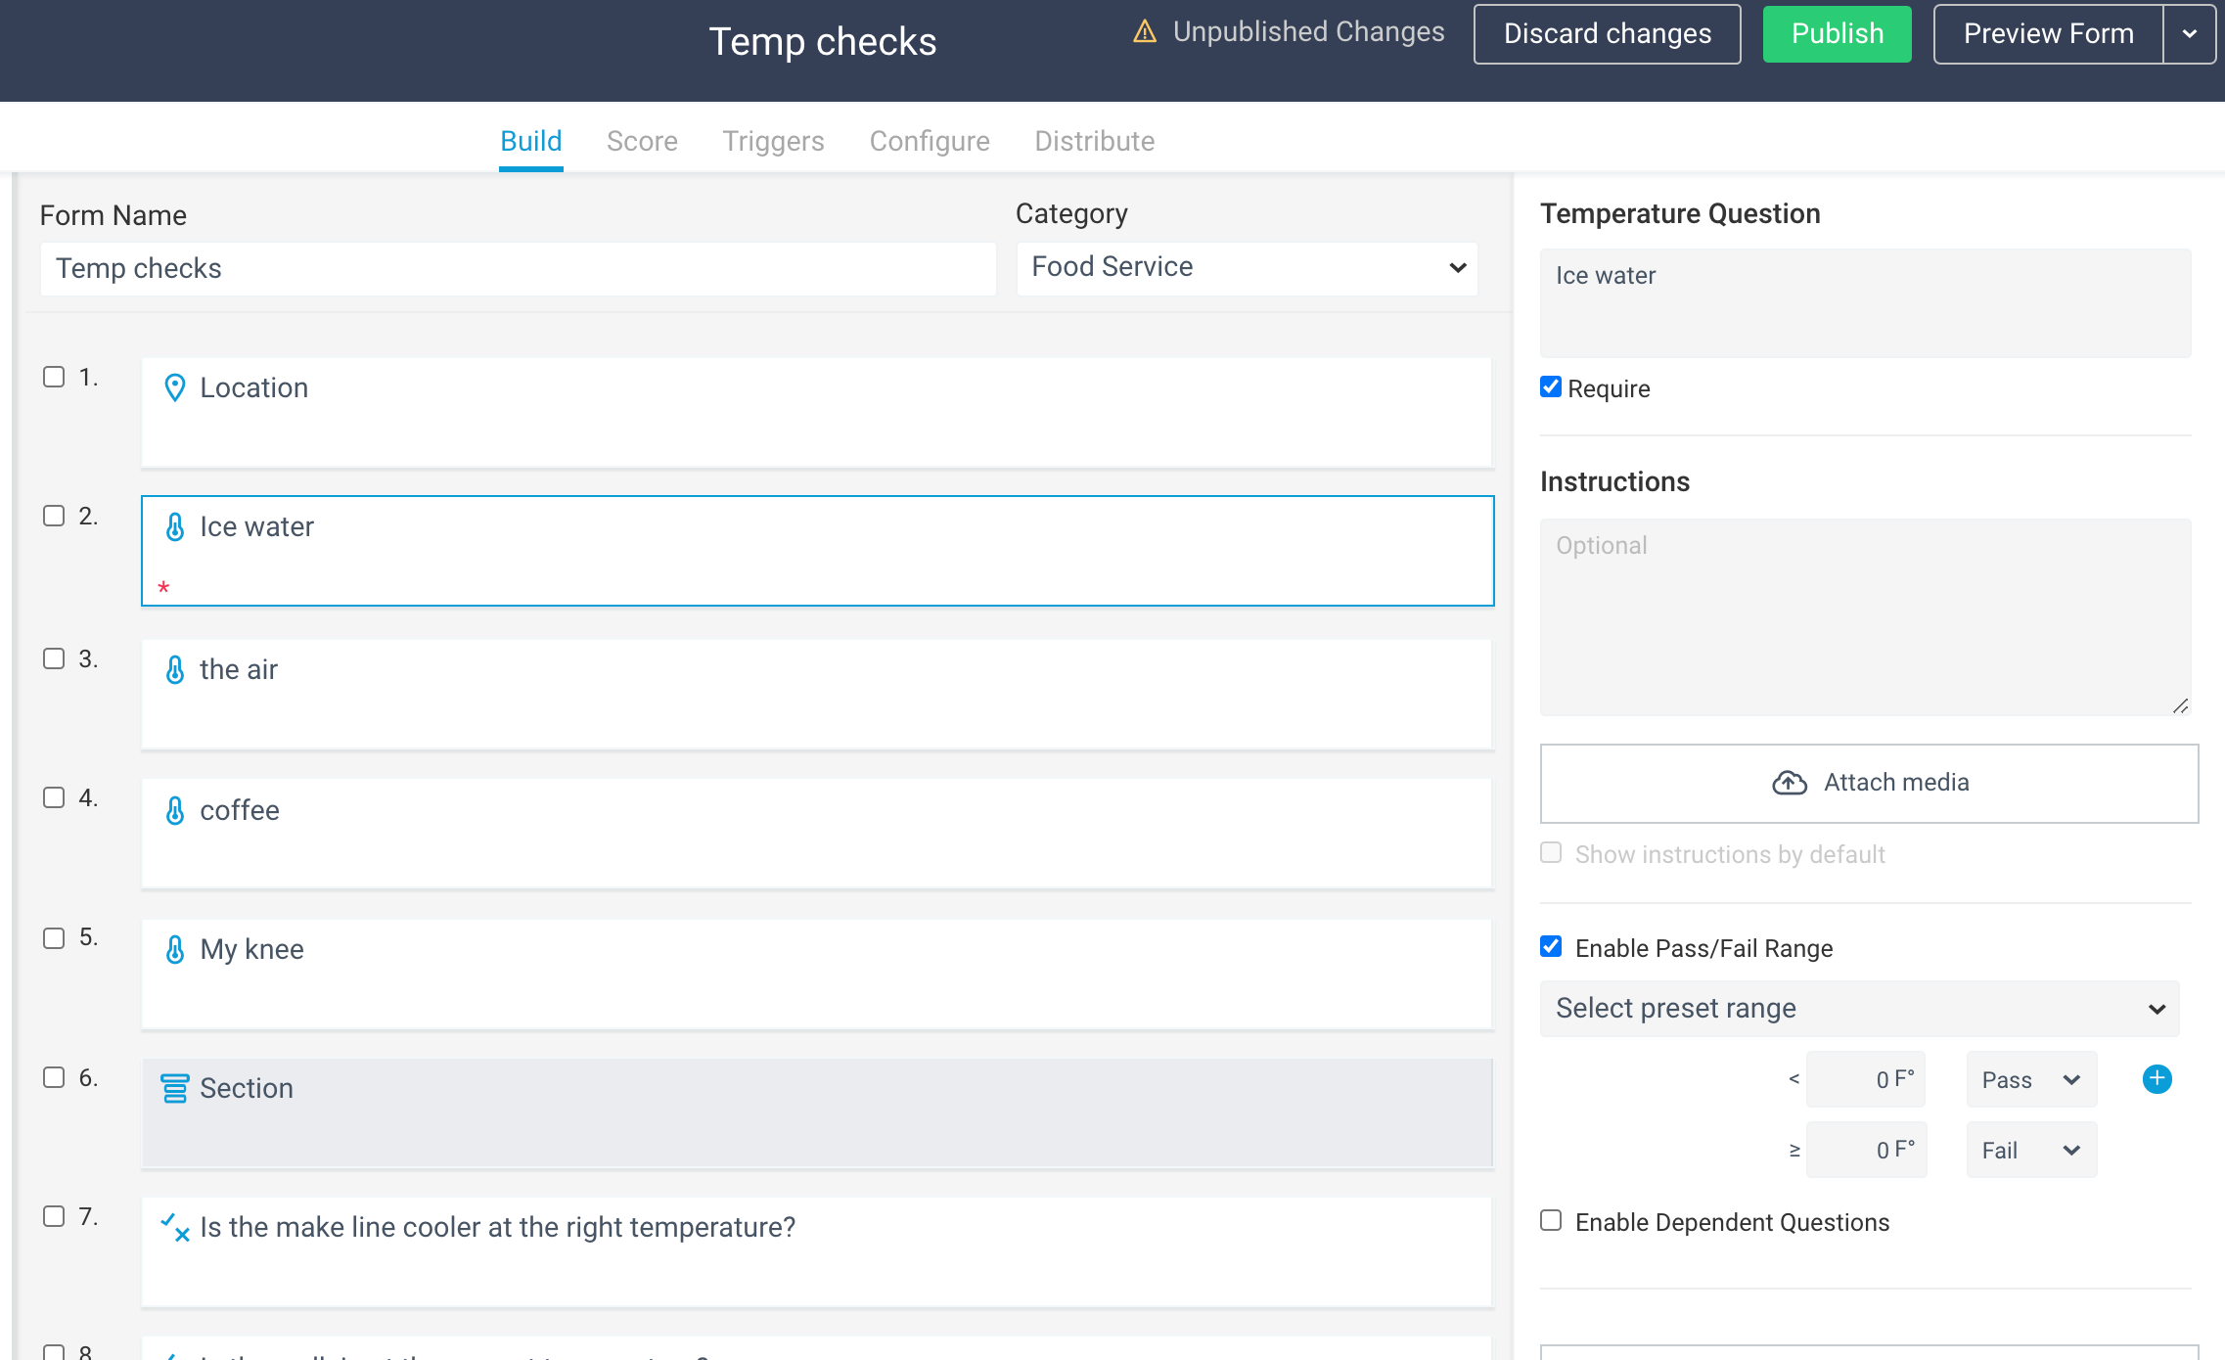Screen dimensions: 2225x1360
Task: Click the pass/fail check-cross icon in question 7
Action: 174,1228
